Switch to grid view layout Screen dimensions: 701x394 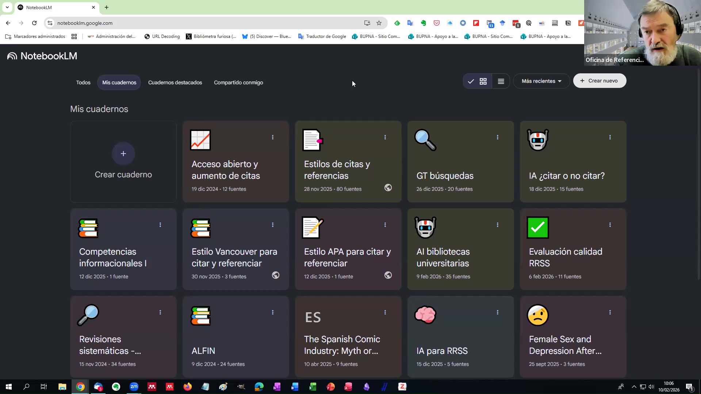pyautogui.click(x=483, y=81)
